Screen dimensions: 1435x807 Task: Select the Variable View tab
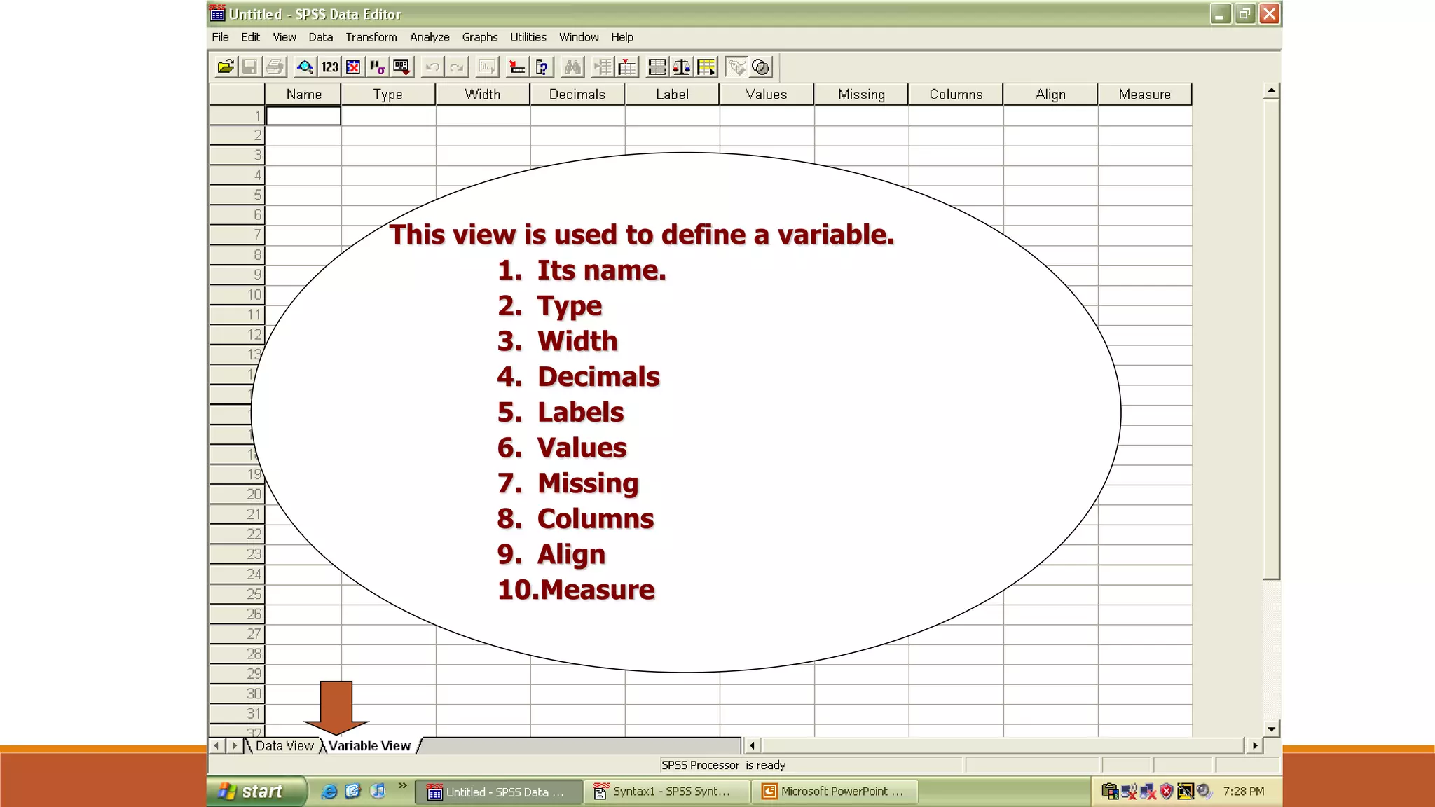pyautogui.click(x=370, y=746)
